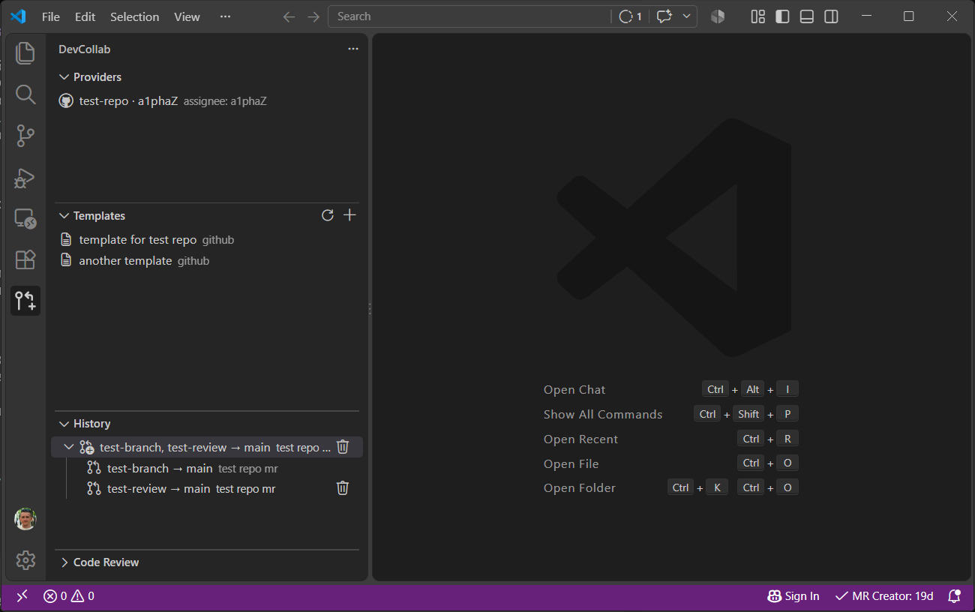This screenshot has width=975, height=612.
Task: Click the notifications bell in status bar
Action: tap(954, 596)
